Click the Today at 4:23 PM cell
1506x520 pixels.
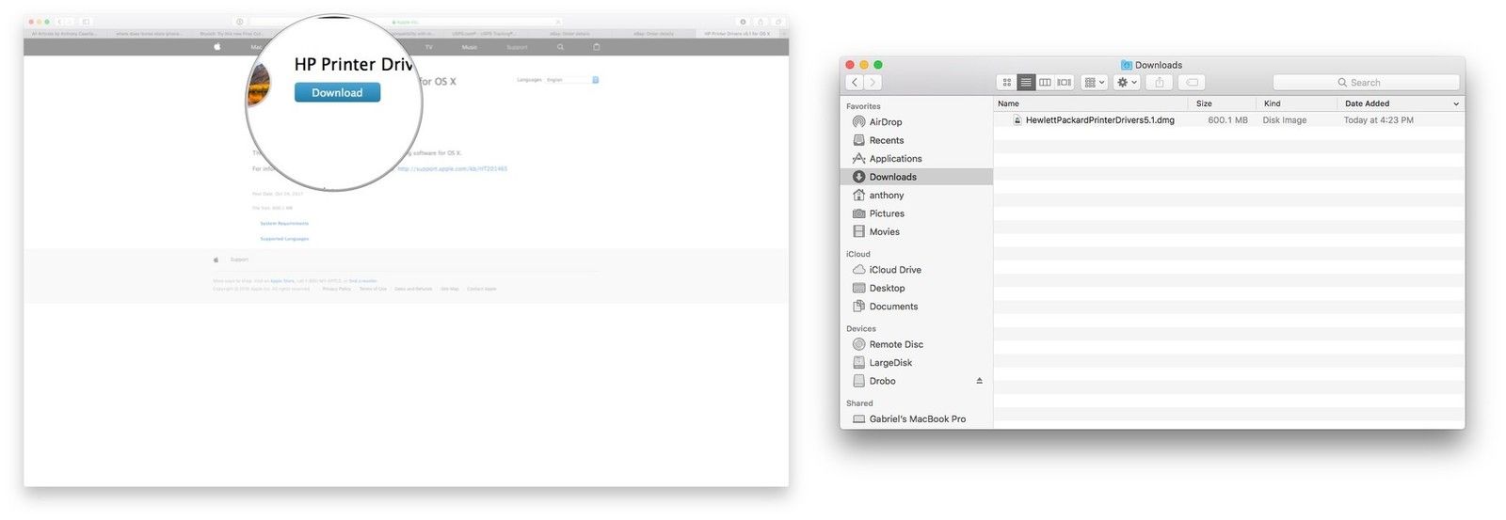1378,120
